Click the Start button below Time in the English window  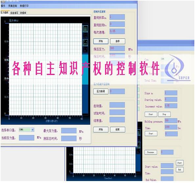[x=151, y=134]
